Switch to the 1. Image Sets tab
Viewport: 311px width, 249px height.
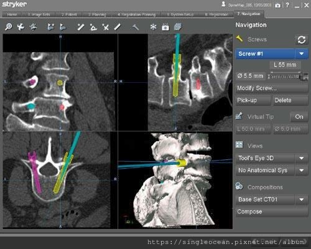39,14
